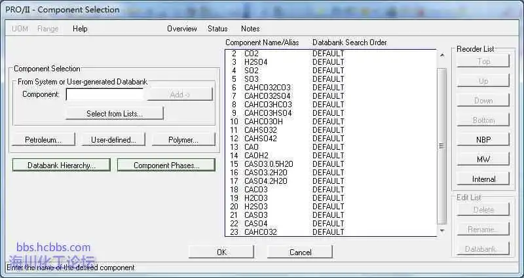
Task: Click the component list scrollbar thumb
Action: (x=442, y=146)
